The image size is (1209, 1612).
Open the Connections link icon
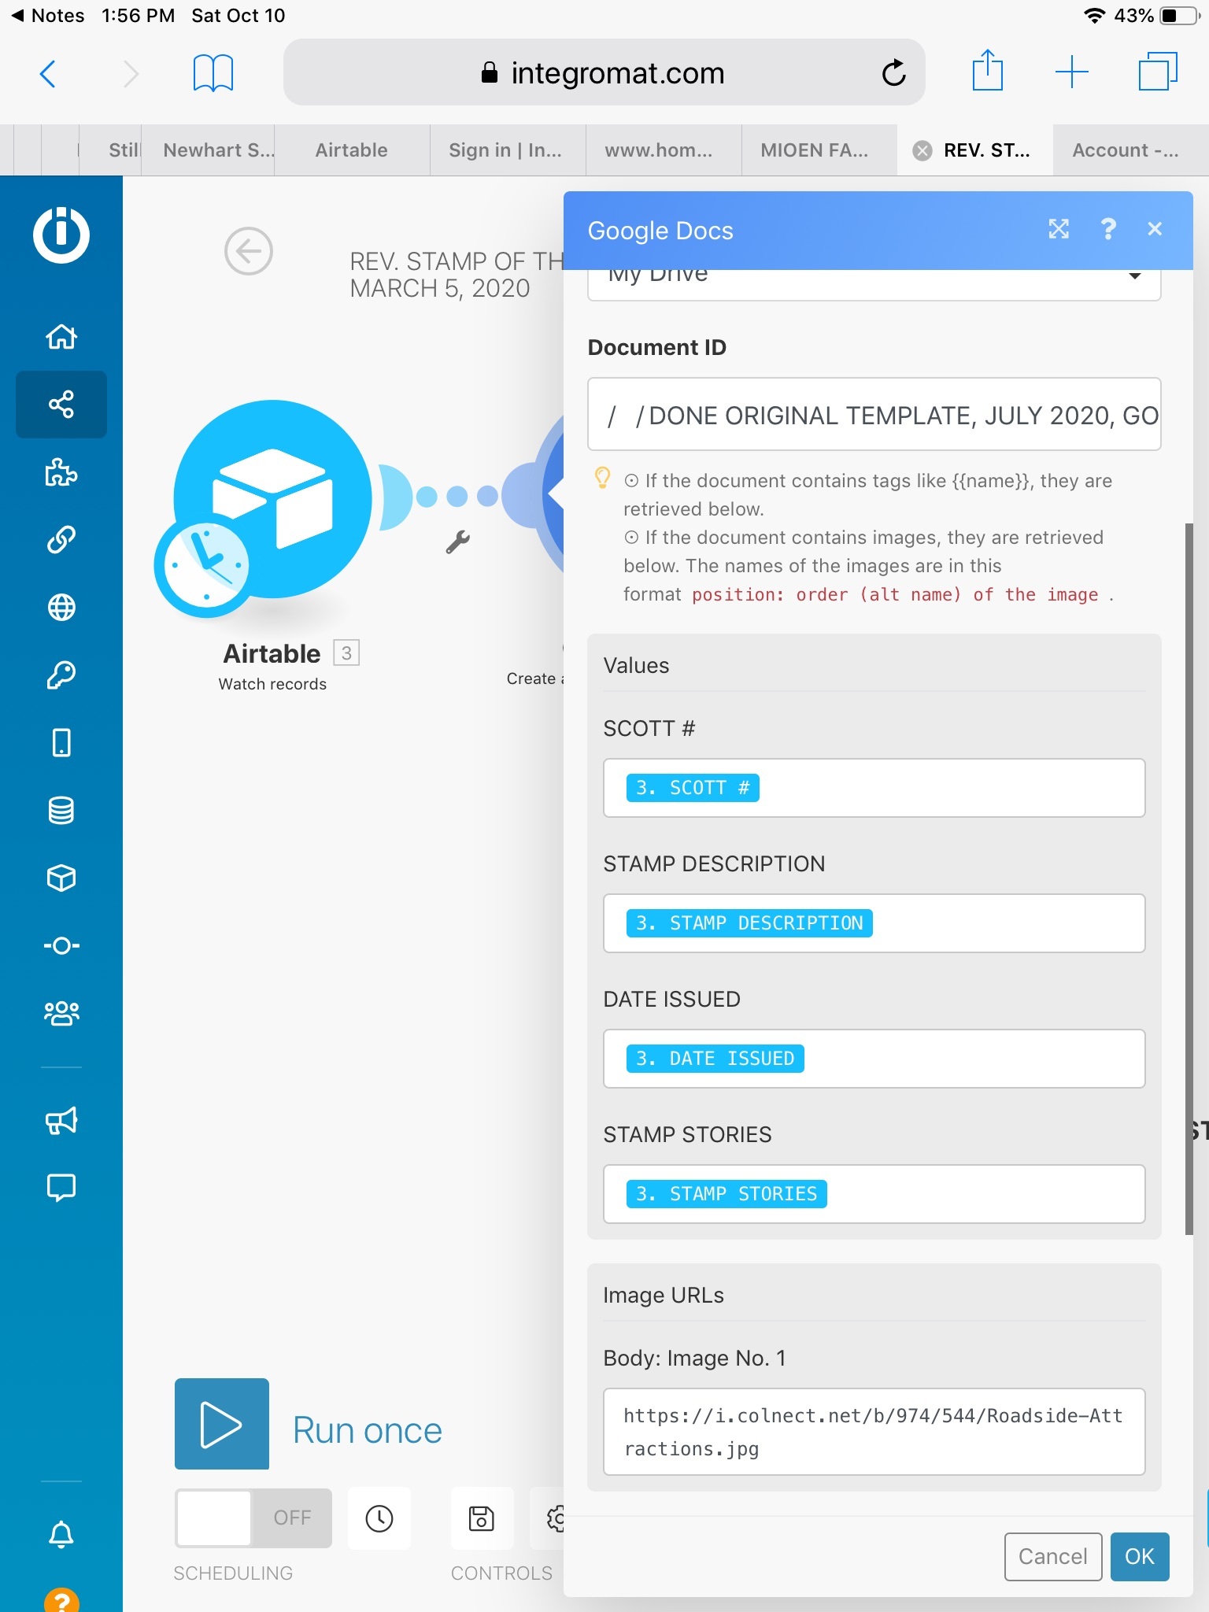coord(61,540)
